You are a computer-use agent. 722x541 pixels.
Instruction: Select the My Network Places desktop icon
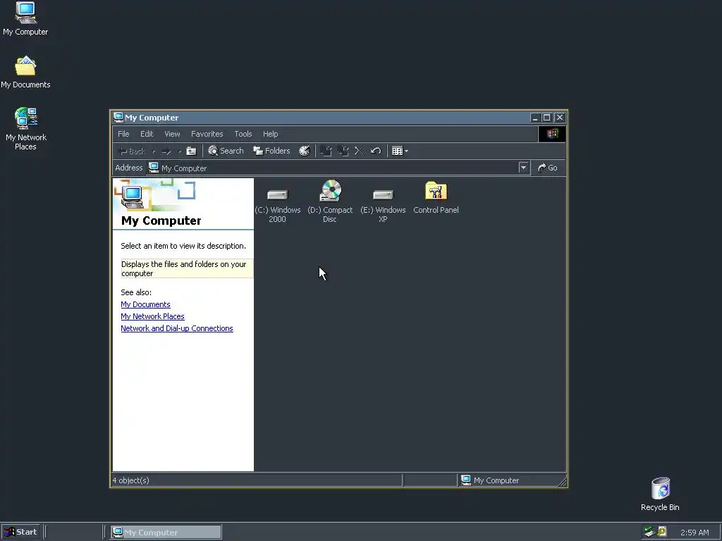tap(26, 129)
